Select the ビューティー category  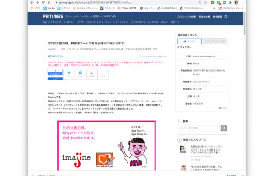105,22
